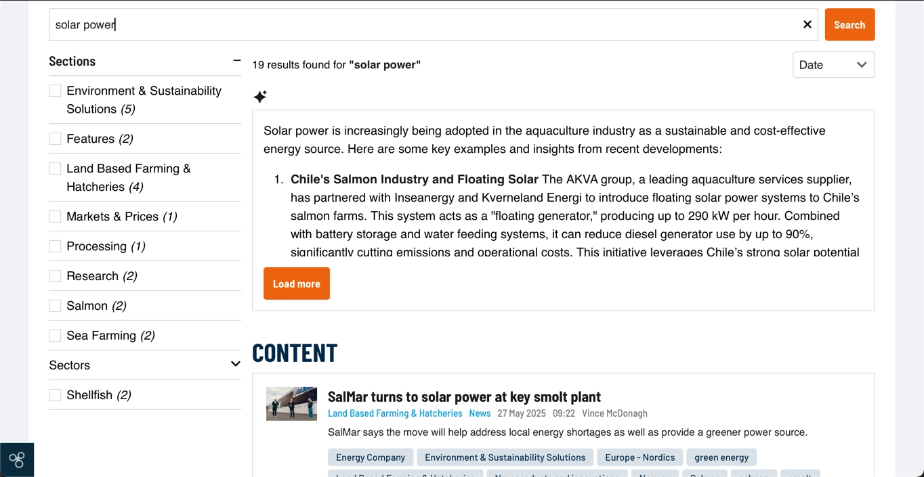Expand the Sectors filter chevron
This screenshot has height=477, width=924.
tap(235, 365)
